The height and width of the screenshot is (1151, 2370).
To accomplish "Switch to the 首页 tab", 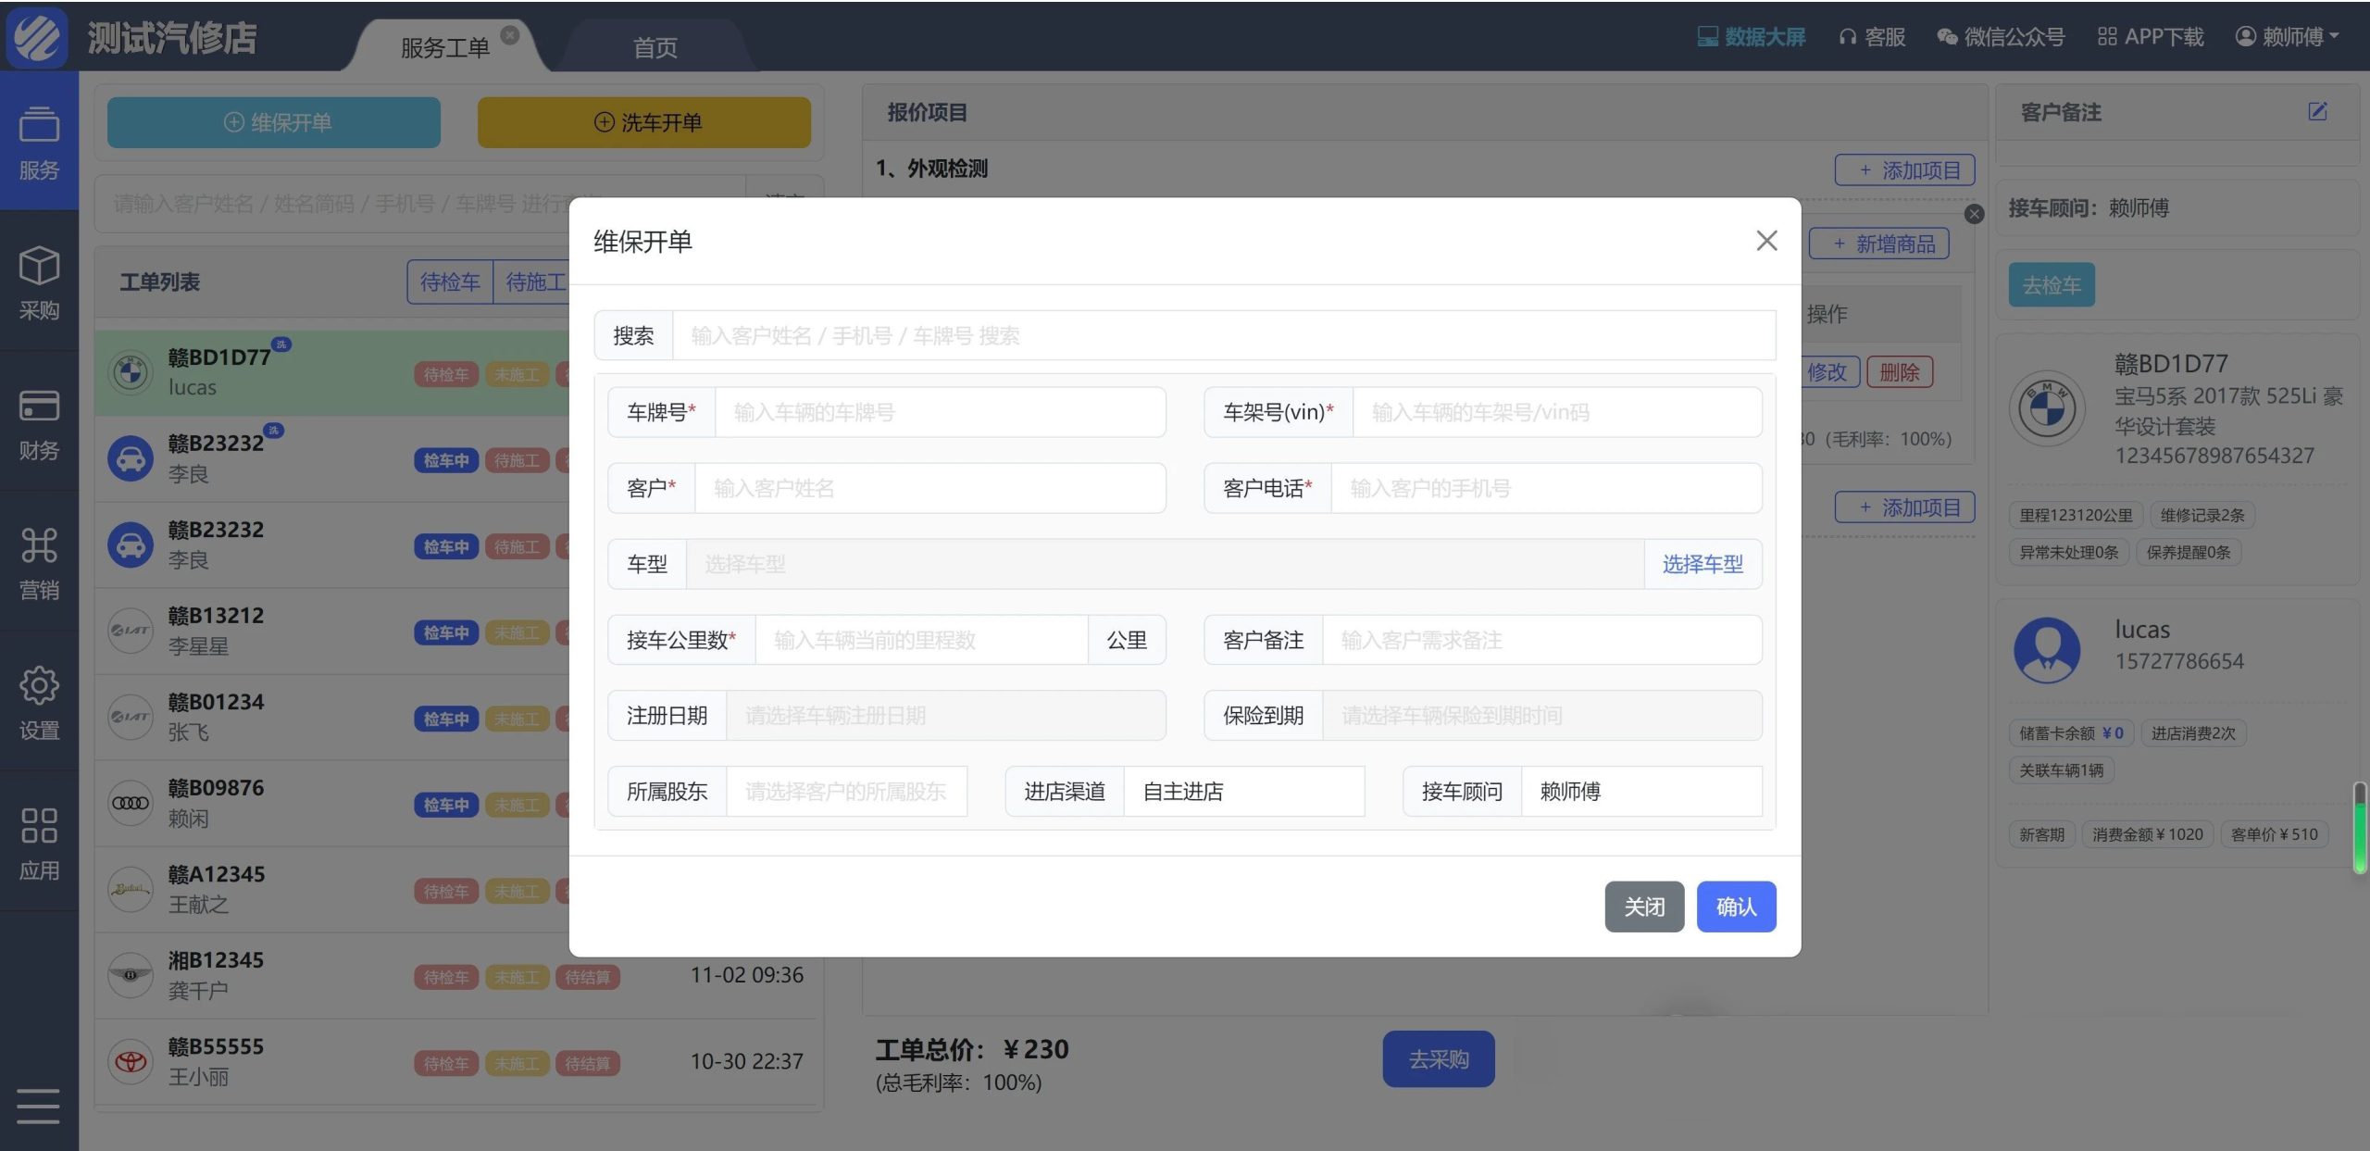I will pyautogui.click(x=655, y=47).
